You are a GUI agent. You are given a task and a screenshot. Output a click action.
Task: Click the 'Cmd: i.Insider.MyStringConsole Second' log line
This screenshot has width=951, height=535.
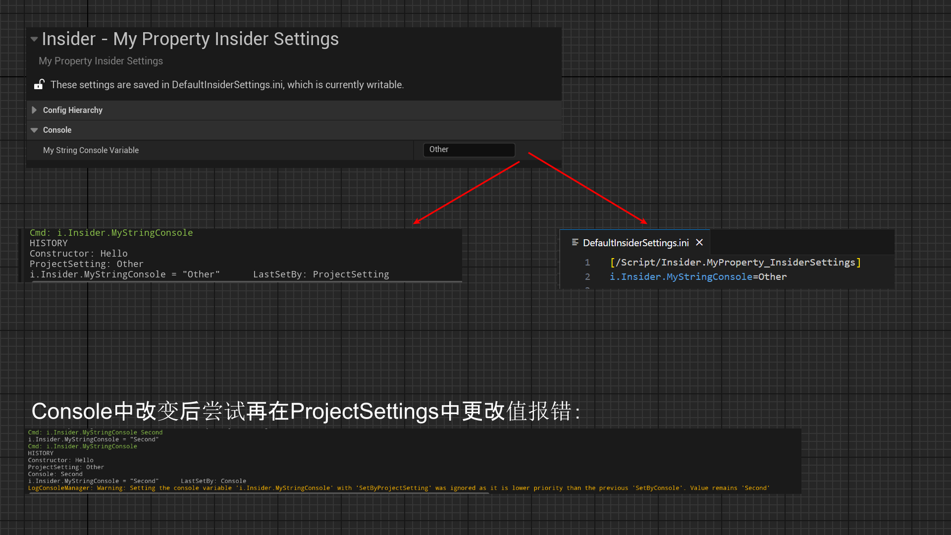coord(95,432)
